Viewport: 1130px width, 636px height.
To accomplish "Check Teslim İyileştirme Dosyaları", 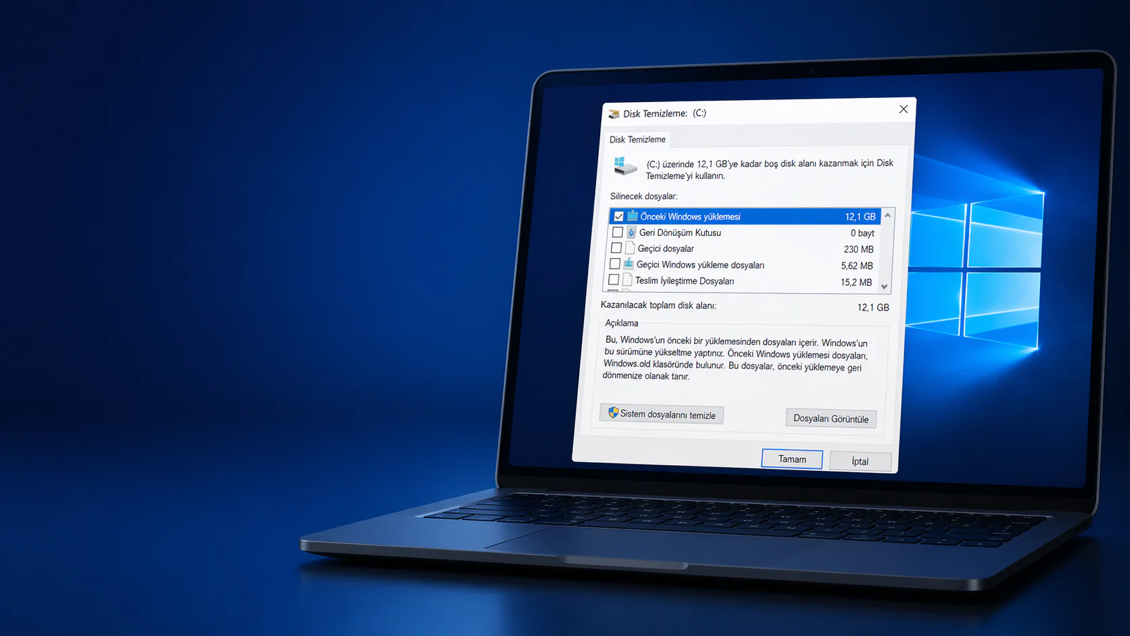I will 613,279.
